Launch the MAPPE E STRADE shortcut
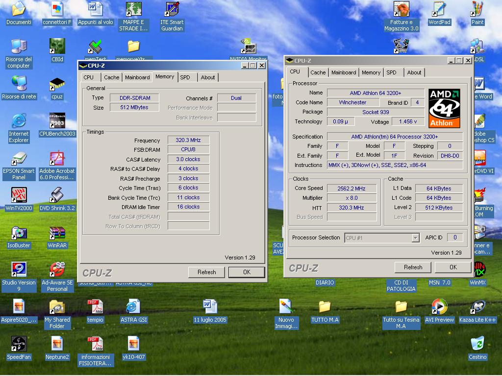This screenshot has width=502, height=376. pyautogui.click(x=133, y=9)
